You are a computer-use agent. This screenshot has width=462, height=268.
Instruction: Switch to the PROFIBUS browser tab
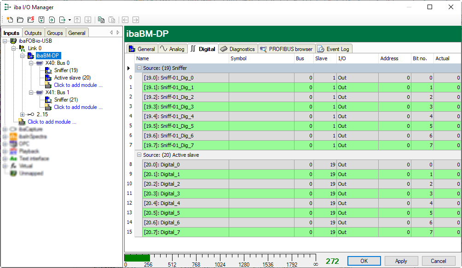[x=286, y=49]
